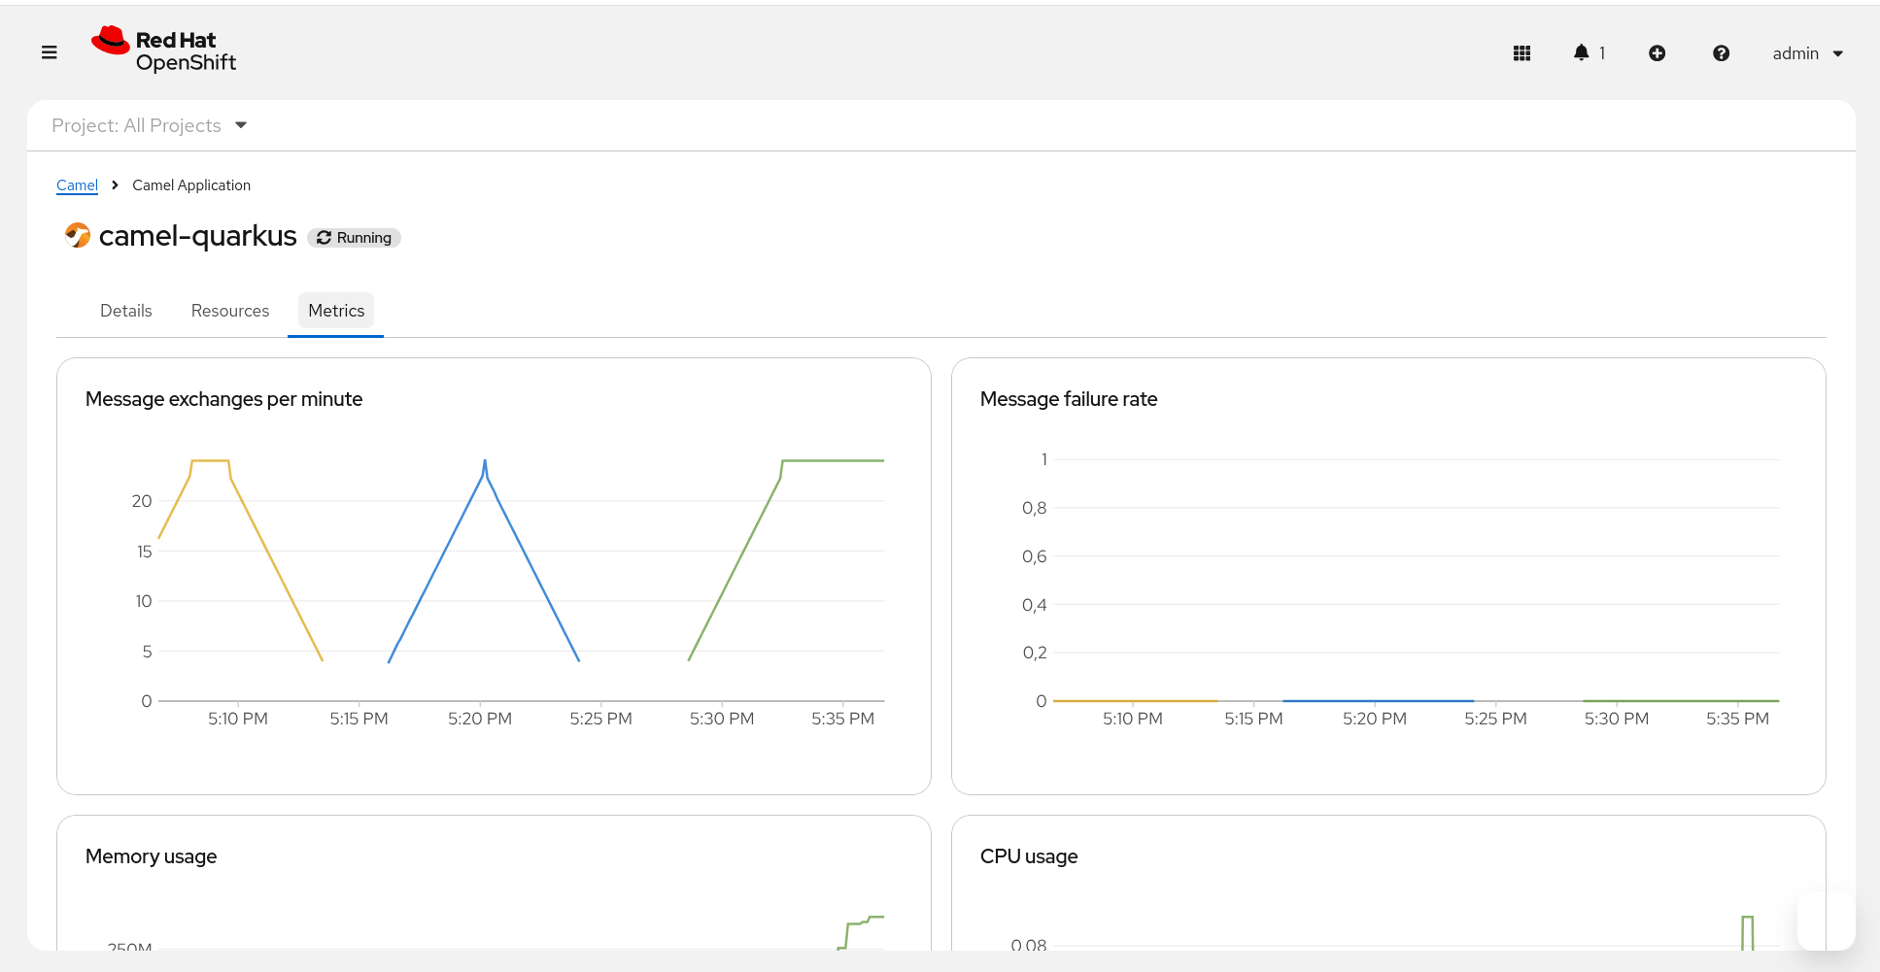
Task: Click the camel-quarkus heading title
Action: tap(197, 236)
